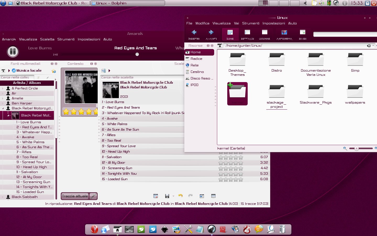Collapse the Black Rebel Mot.. album node
The height and width of the screenshot is (236, 377).
click(8, 115)
